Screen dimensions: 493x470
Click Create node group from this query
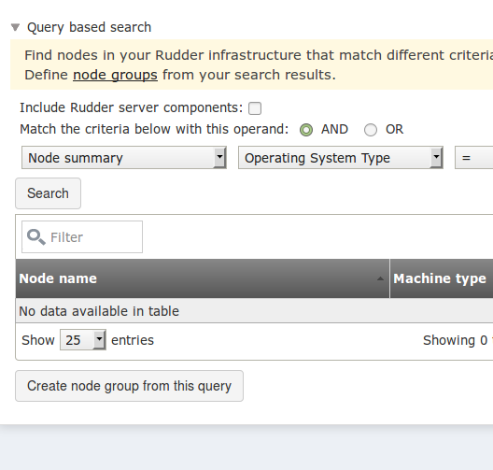pyautogui.click(x=129, y=386)
